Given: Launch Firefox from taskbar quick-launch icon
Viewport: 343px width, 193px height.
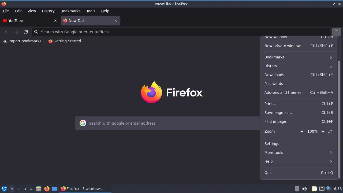Looking at the screenshot, I should tap(47, 189).
